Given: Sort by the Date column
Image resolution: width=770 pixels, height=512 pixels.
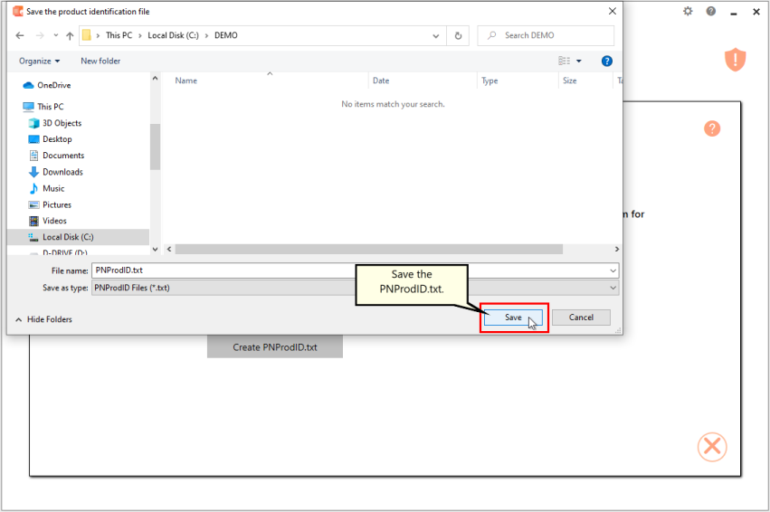Looking at the screenshot, I should pos(381,81).
